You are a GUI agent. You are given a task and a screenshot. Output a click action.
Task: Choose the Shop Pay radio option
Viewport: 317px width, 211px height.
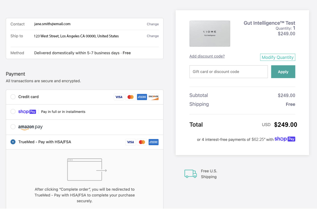pos(13,112)
